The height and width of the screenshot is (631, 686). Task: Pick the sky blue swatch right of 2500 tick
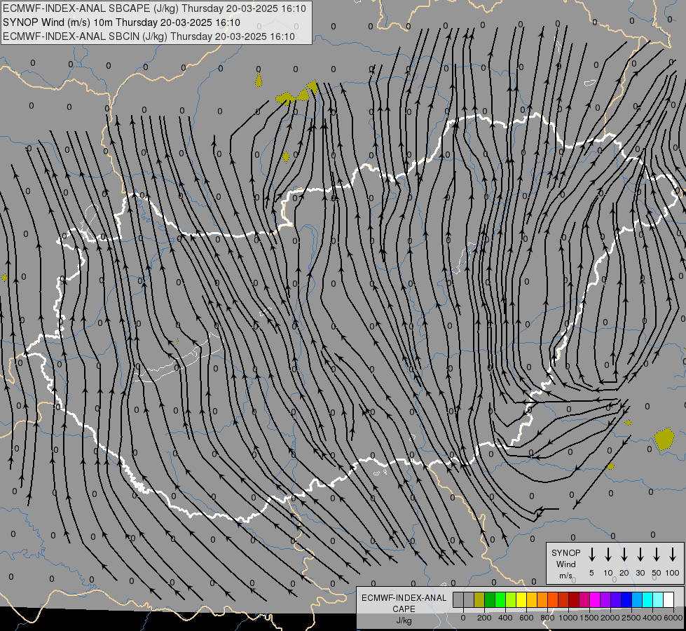[x=637, y=600]
